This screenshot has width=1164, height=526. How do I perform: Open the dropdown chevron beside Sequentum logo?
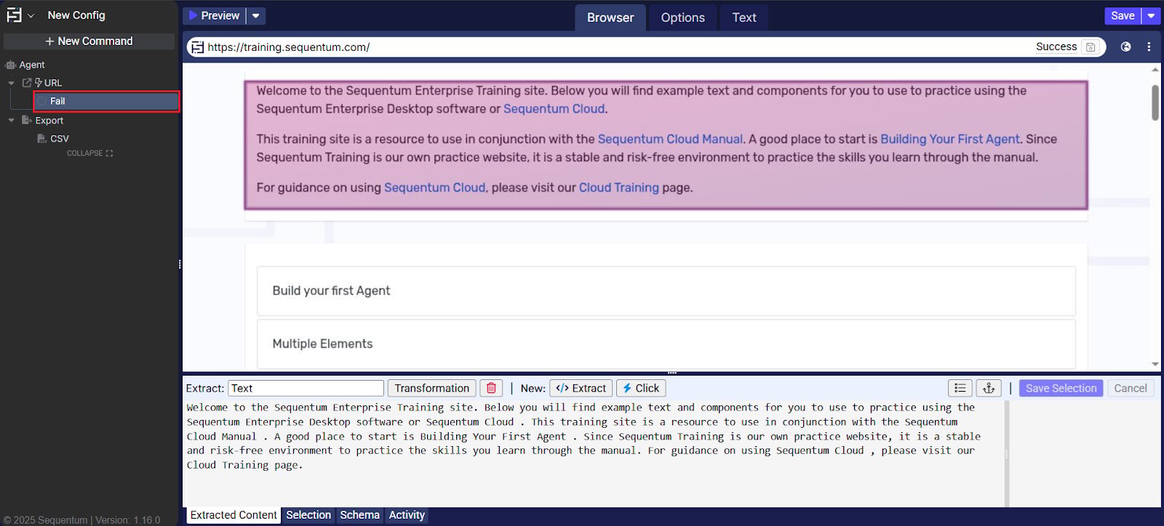tap(31, 15)
